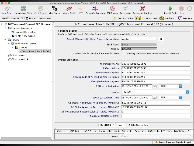194x146 pixels.
Task: Open the BOT tool
Action: pos(81,10)
